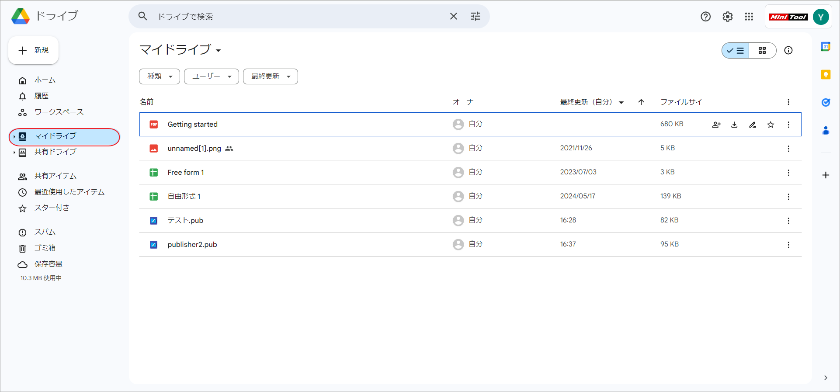Viewport: 840px width, 392px height.
Task: Select マイドライブ in sidebar
Action: (x=65, y=136)
